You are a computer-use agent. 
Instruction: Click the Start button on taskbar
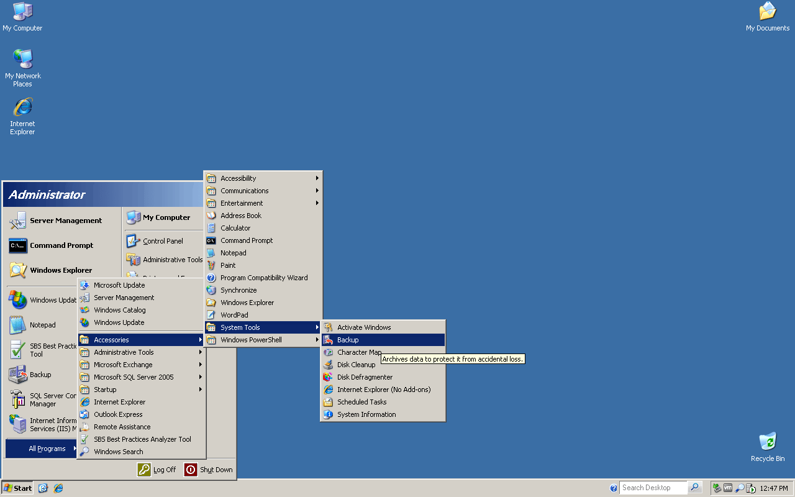[17, 488]
